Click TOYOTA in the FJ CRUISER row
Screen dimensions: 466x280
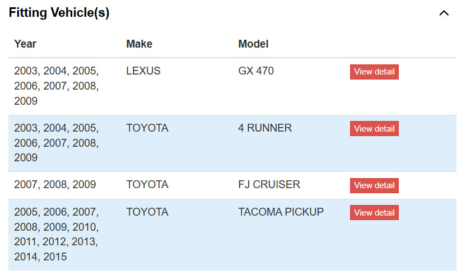147,184
